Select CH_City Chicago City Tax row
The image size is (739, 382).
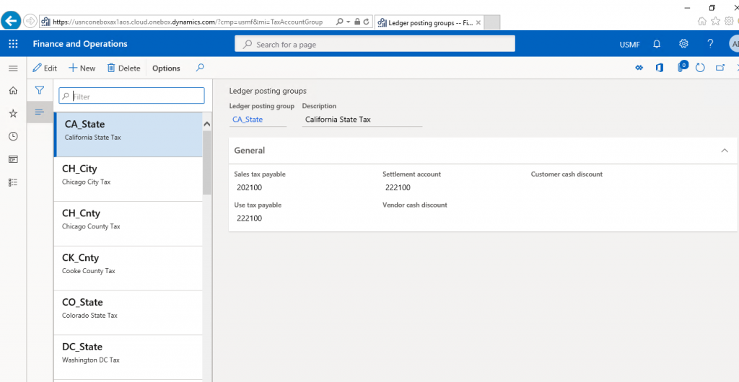128,179
